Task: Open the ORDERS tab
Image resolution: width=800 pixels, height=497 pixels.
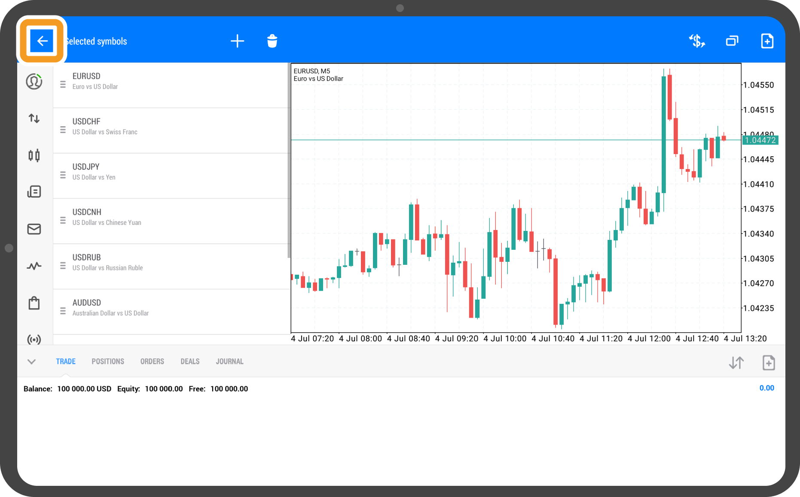Action: tap(152, 362)
